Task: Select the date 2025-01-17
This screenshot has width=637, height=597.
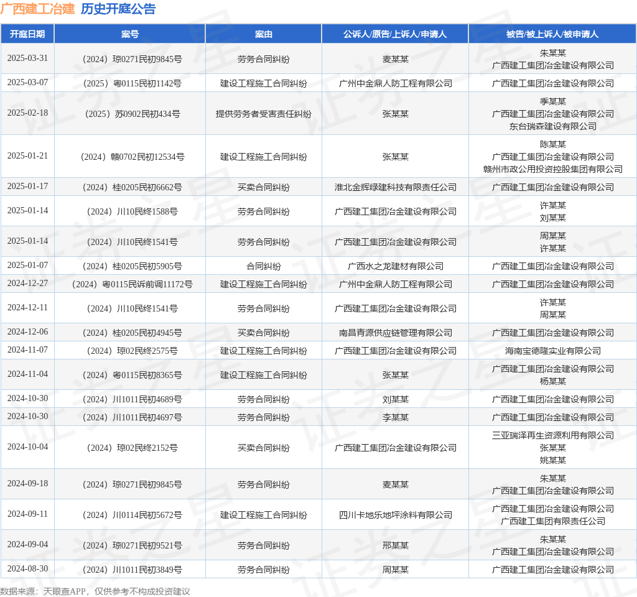Action: (27, 186)
